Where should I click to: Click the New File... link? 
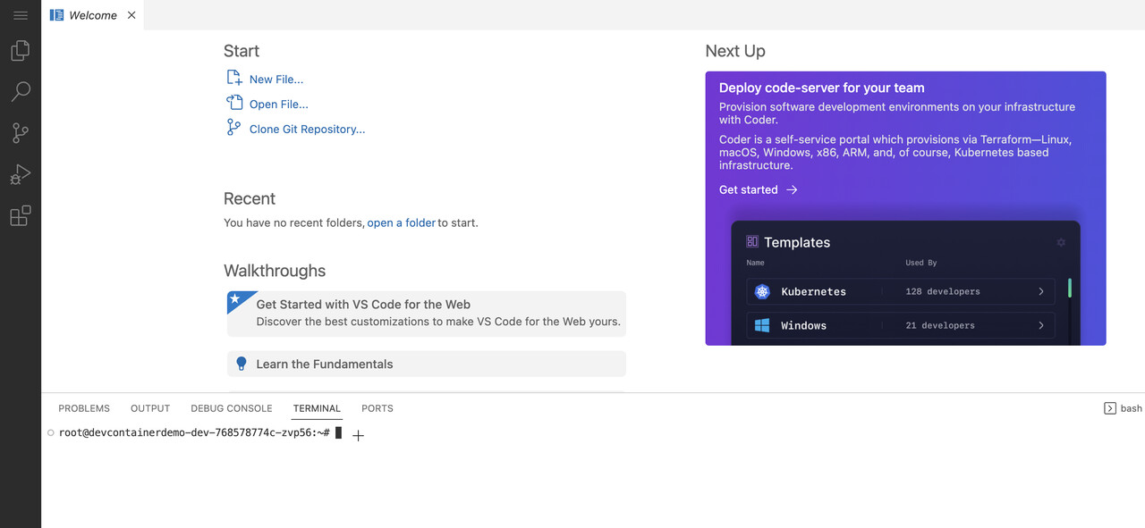[276, 80]
